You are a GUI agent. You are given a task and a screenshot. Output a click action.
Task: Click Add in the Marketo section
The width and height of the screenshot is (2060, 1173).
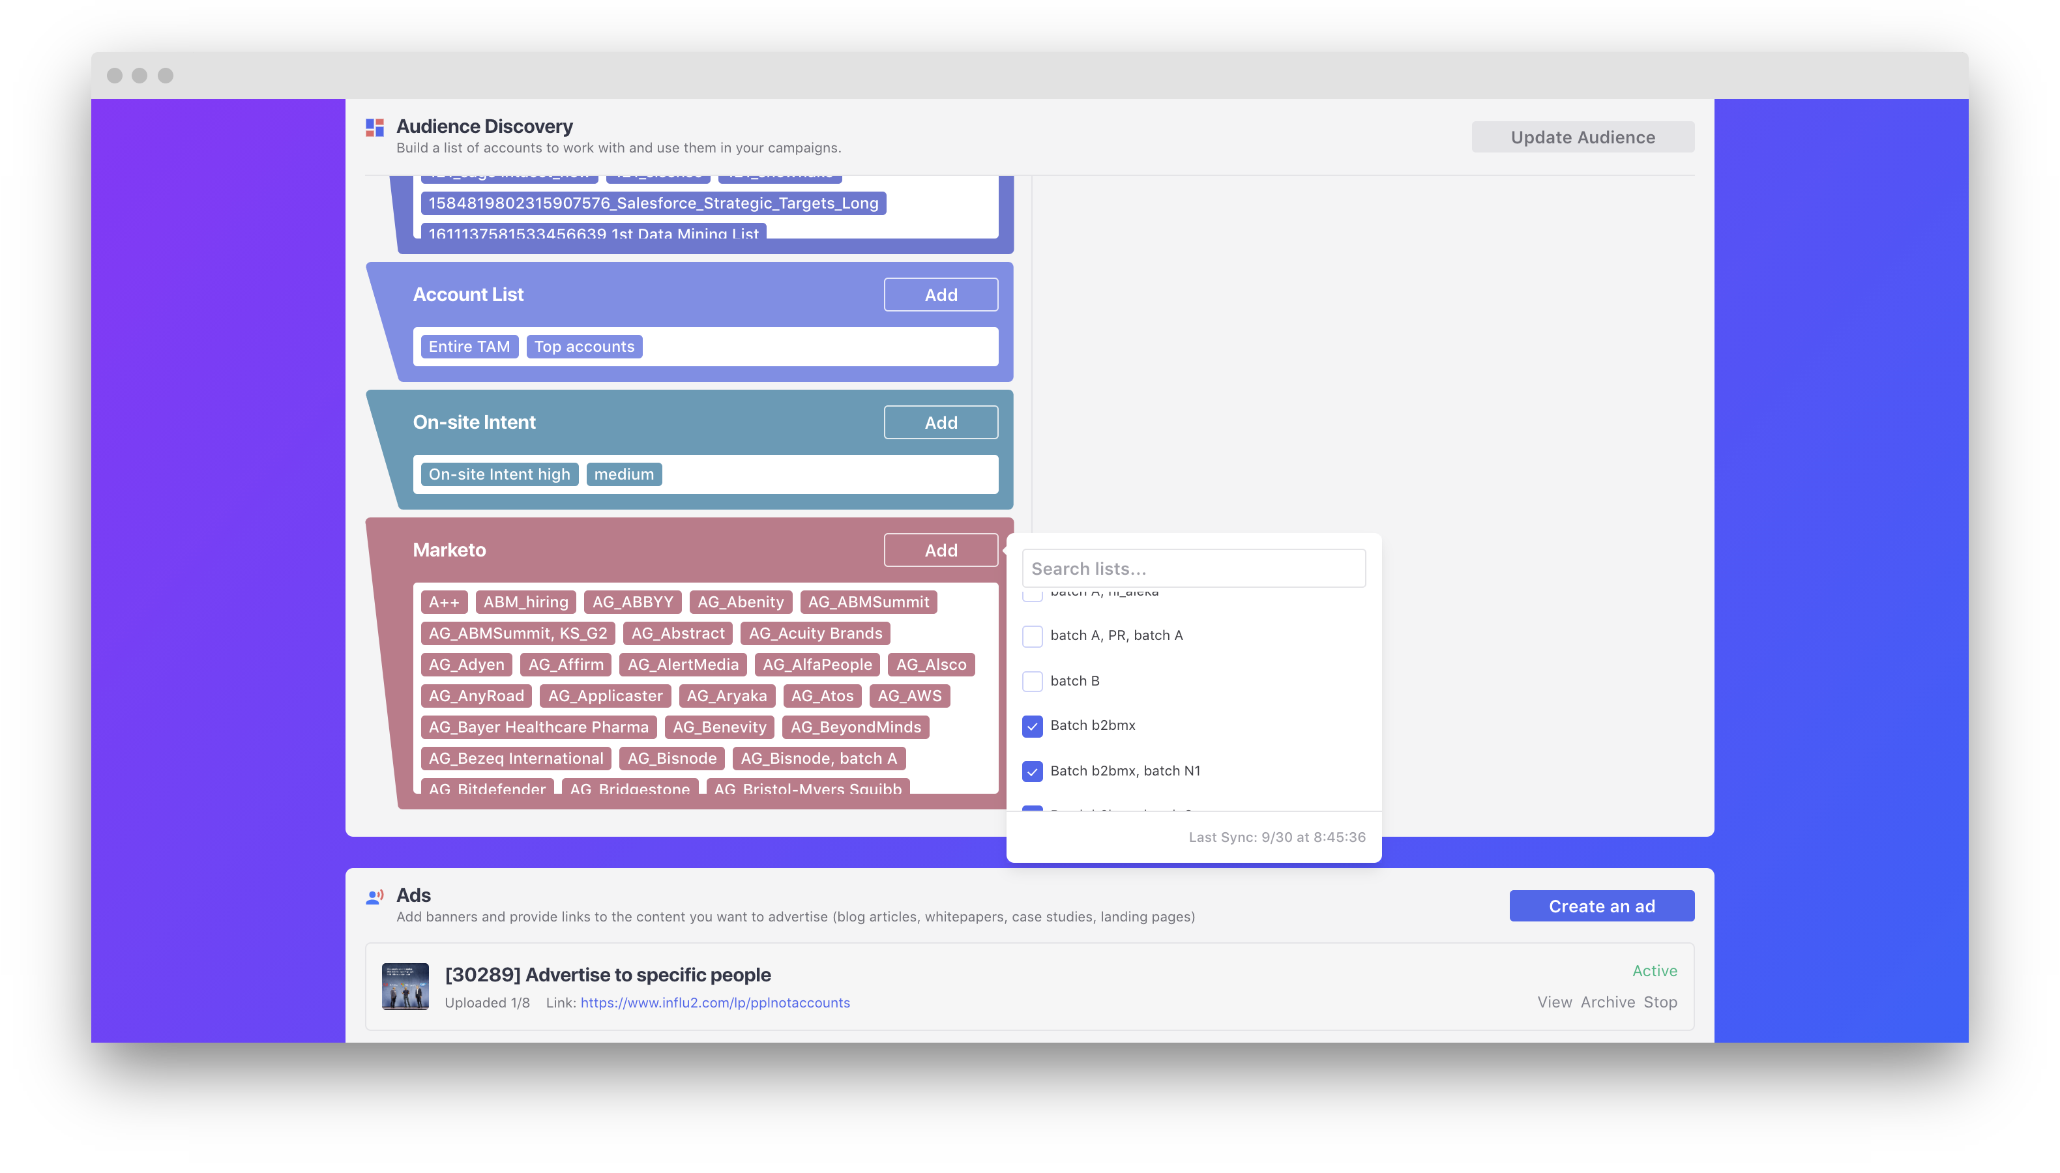(940, 550)
